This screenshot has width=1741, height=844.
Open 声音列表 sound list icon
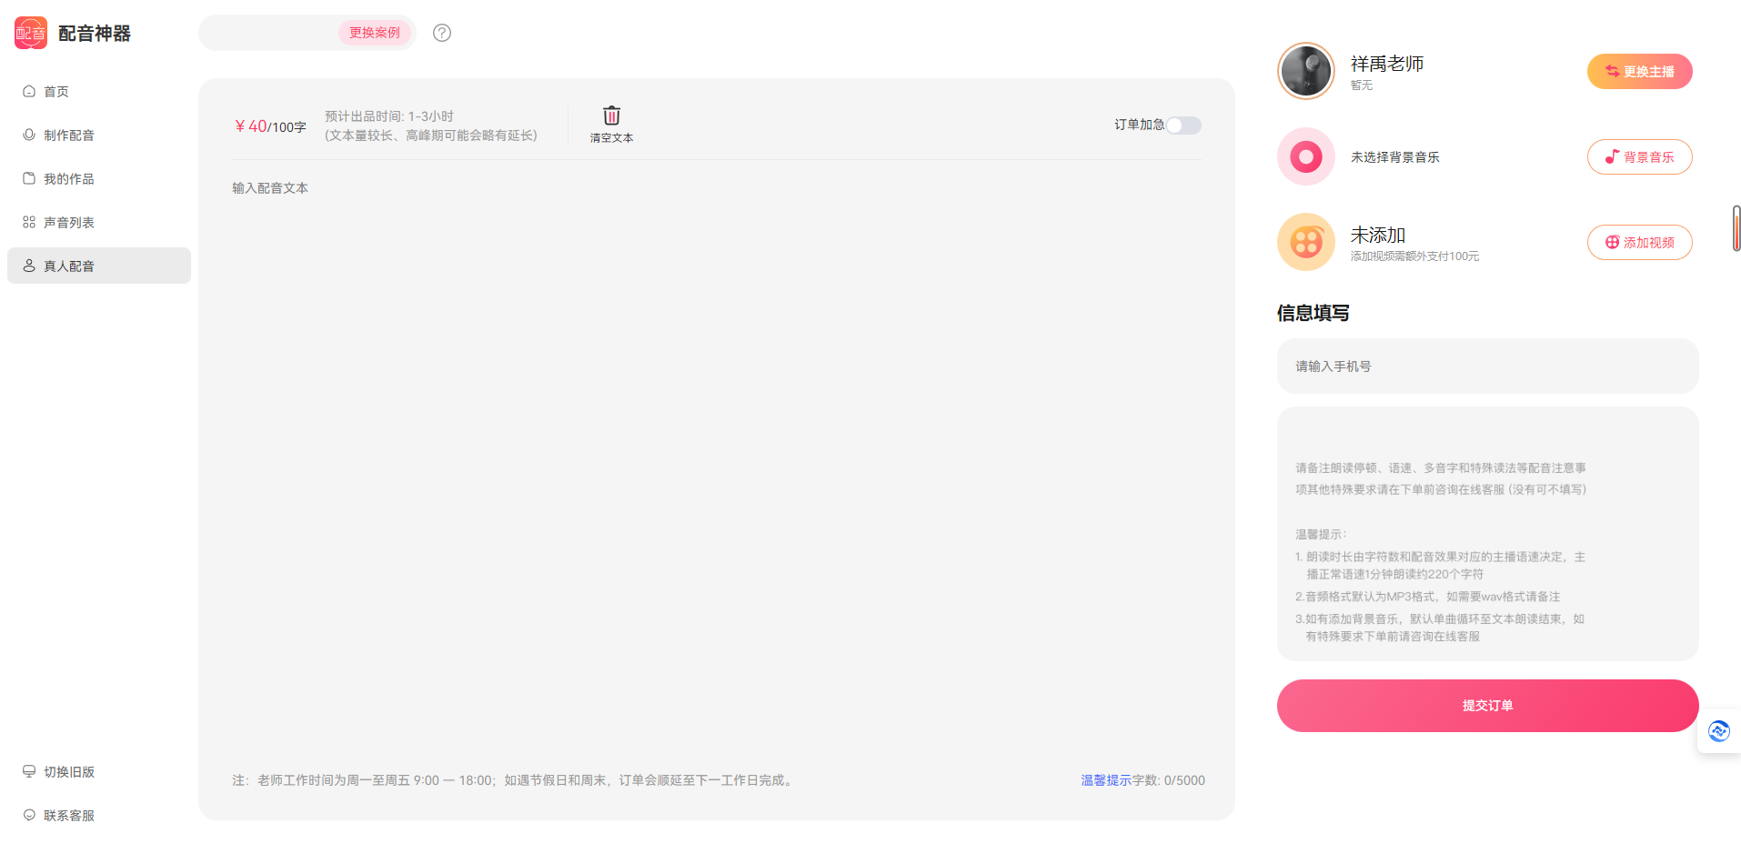tap(28, 221)
